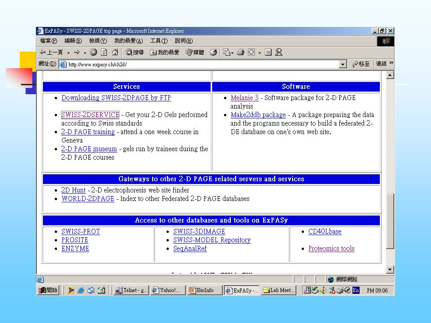
Task: Open Downloading SWISS-2DPAGE by FTP link
Action: tap(116, 98)
